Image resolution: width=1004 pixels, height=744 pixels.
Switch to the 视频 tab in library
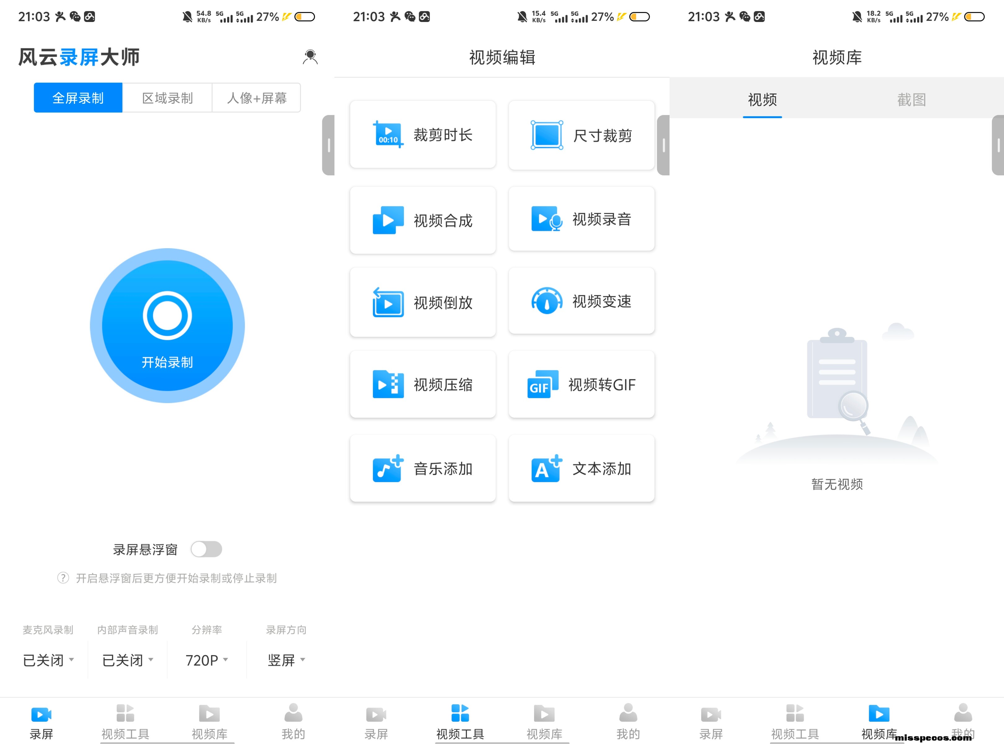(x=762, y=99)
